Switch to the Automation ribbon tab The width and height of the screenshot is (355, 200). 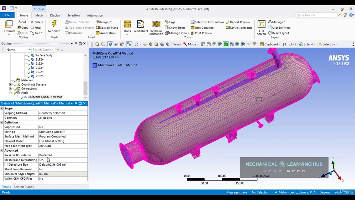95,15
